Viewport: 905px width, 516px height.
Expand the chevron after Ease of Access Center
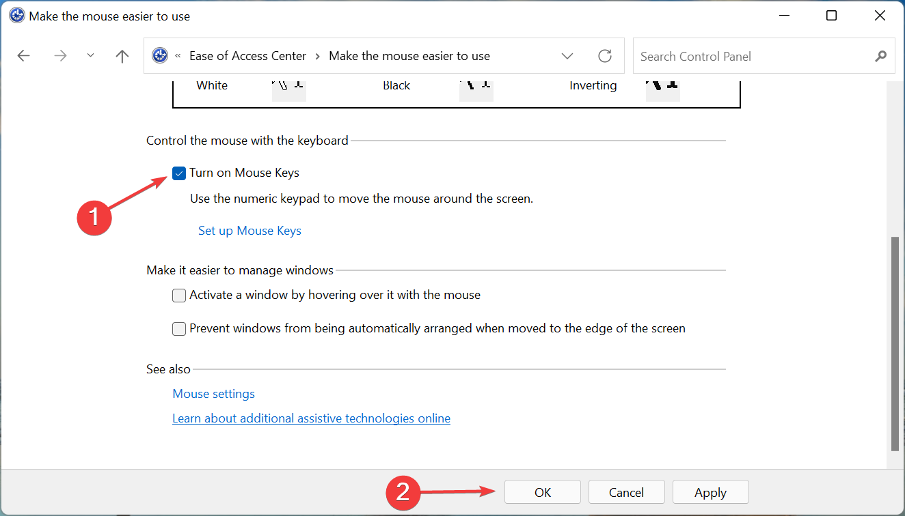(x=317, y=56)
